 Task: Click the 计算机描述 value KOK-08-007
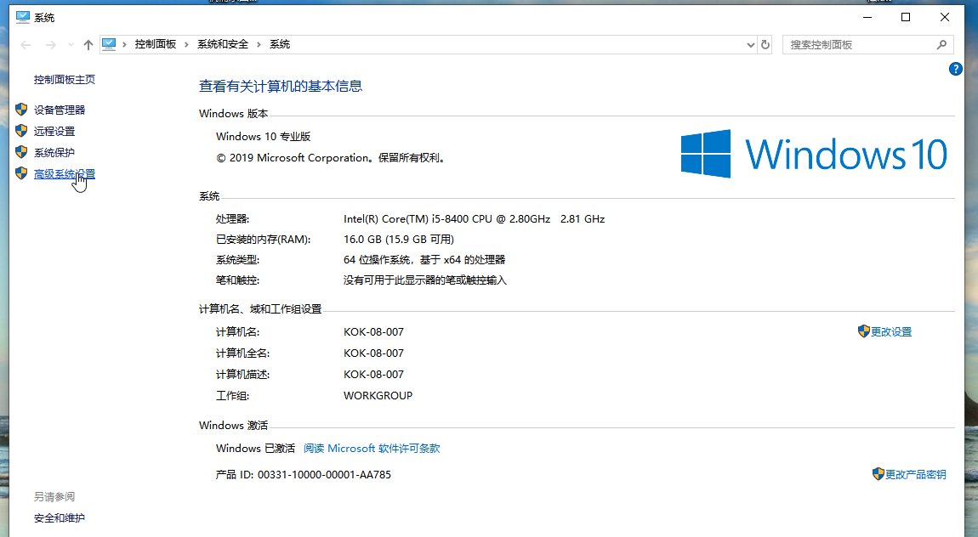(x=373, y=375)
